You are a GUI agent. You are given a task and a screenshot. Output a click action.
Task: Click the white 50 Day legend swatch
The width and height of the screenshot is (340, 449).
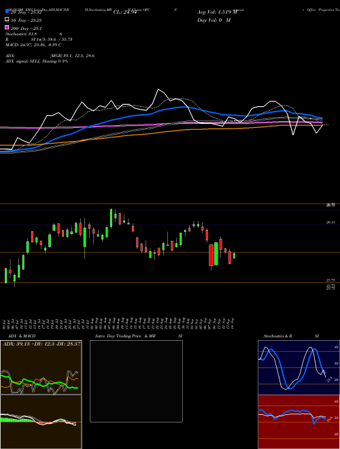pyautogui.click(x=7, y=20)
